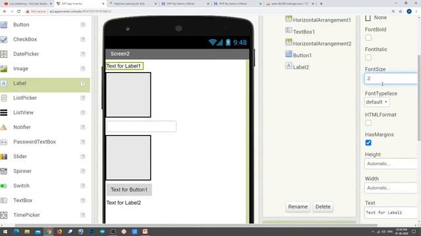
Task: Open help for Button component
Action: point(83,25)
